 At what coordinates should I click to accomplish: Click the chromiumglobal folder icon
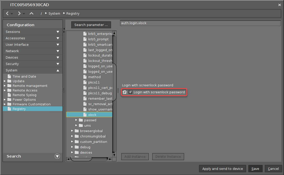click(x=77, y=136)
